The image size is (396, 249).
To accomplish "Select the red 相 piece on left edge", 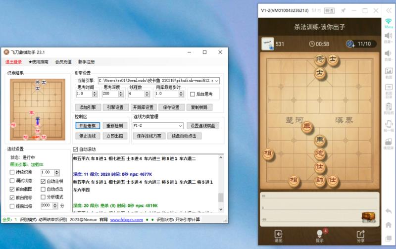I will click(268, 153).
